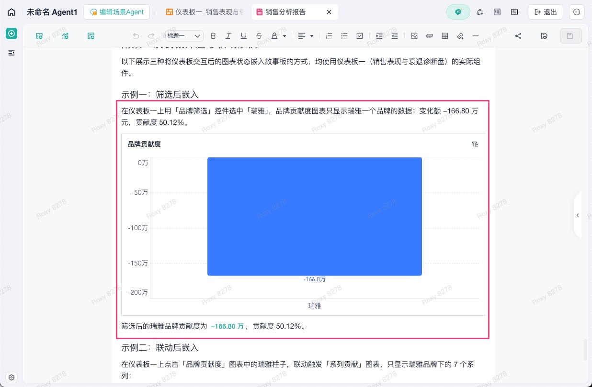
Task: Expand the collapsed right side panel
Action: 578,215
